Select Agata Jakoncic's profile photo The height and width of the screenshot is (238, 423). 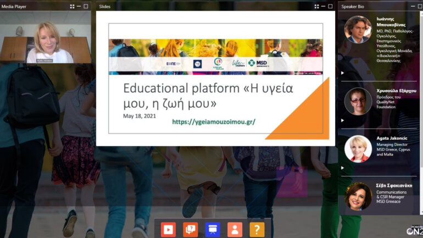click(x=358, y=148)
